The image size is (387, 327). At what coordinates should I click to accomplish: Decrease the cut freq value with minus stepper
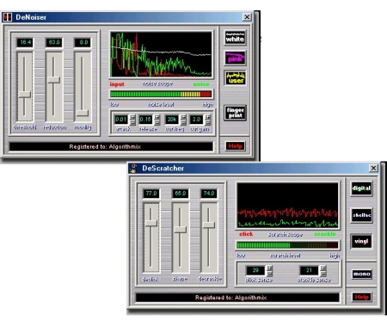coord(183,122)
